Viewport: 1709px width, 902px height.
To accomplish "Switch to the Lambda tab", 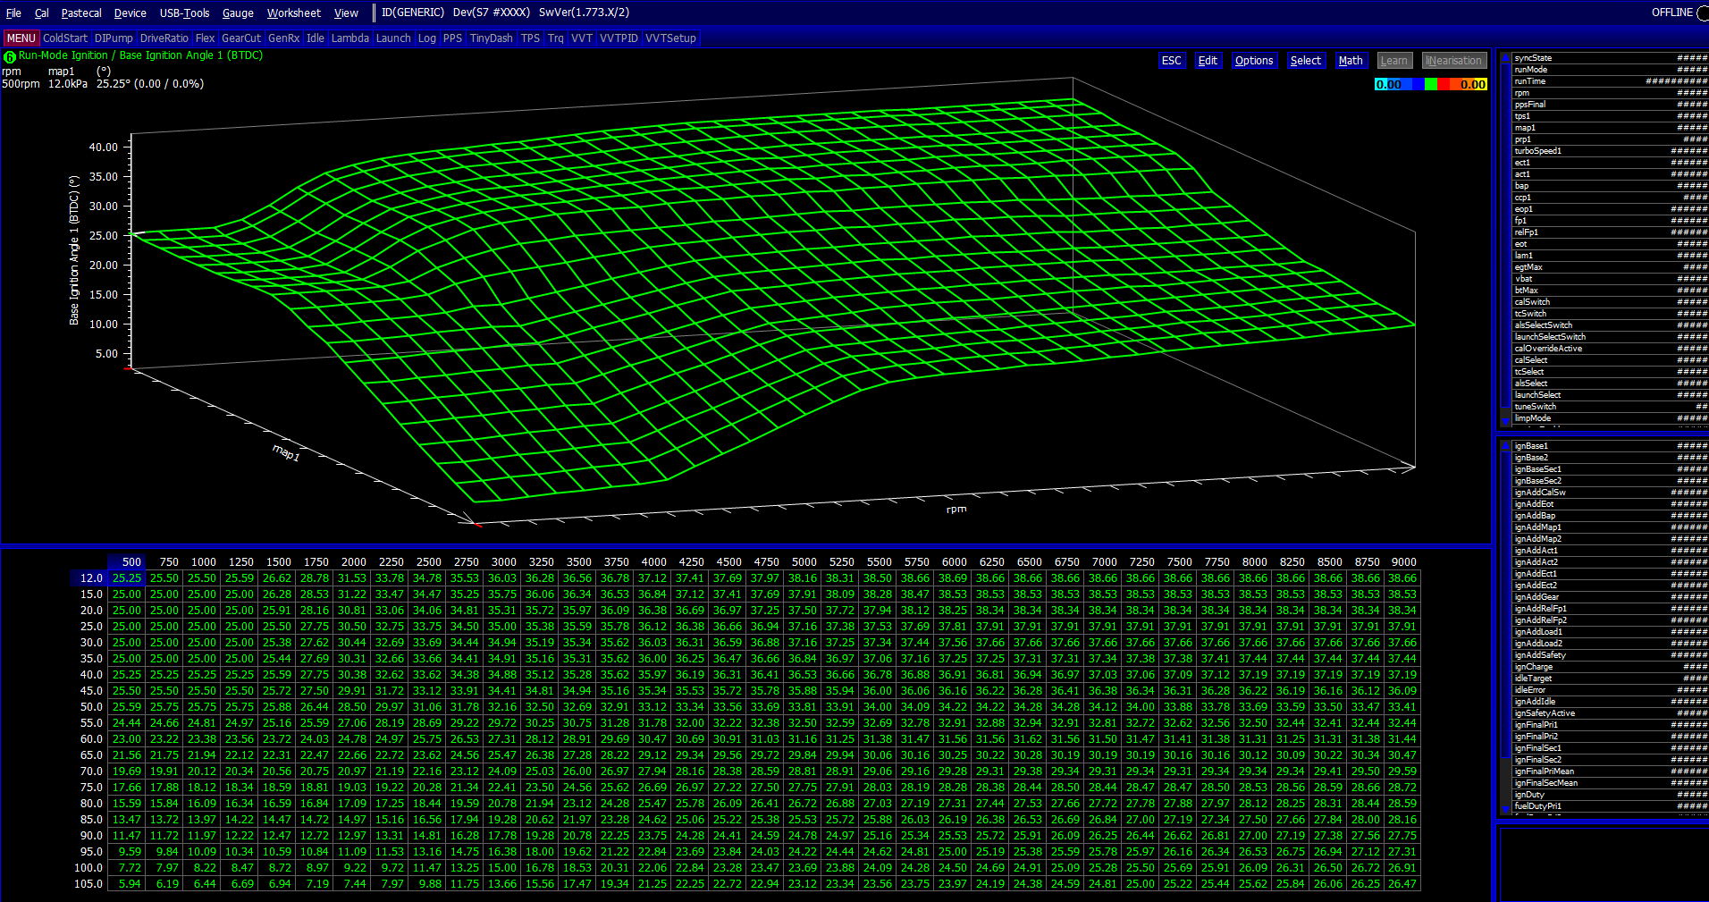I will click(350, 38).
